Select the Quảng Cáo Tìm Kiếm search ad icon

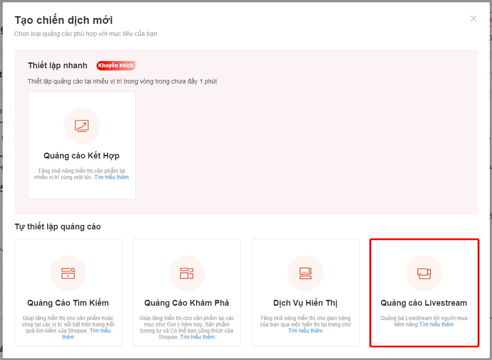pos(68,273)
